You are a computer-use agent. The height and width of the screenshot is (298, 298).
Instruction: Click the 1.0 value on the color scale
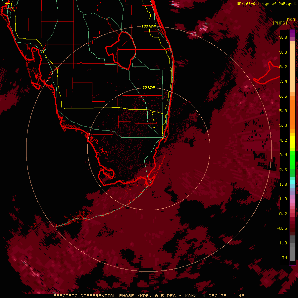(x=283, y=199)
